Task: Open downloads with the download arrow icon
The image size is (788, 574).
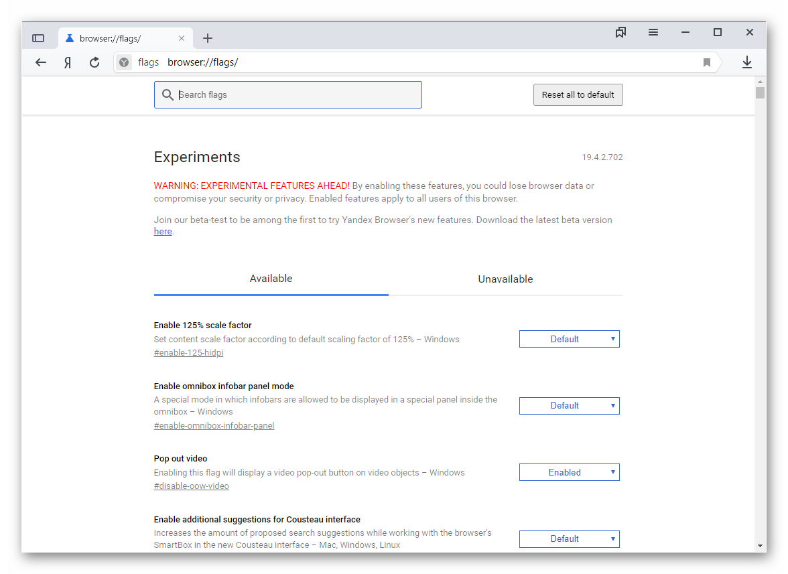Action: 747,62
